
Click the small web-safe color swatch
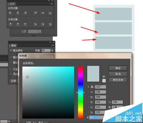pyautogui.click(x=104, y=81)
